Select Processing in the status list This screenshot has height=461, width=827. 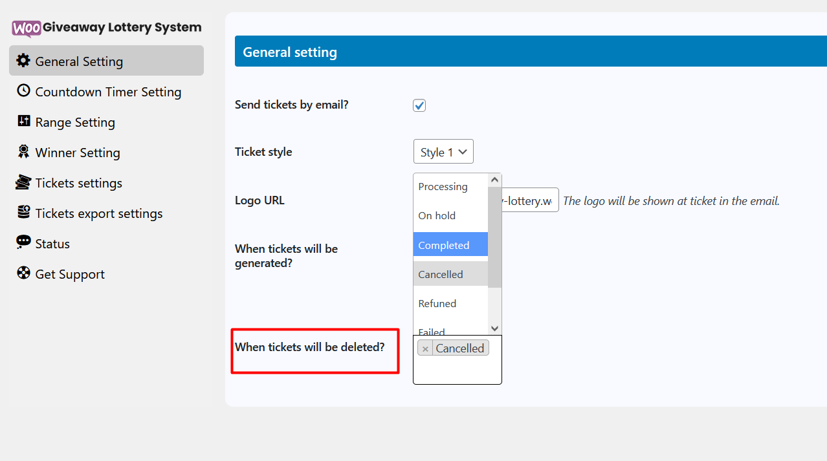click(x=443, y=187)
